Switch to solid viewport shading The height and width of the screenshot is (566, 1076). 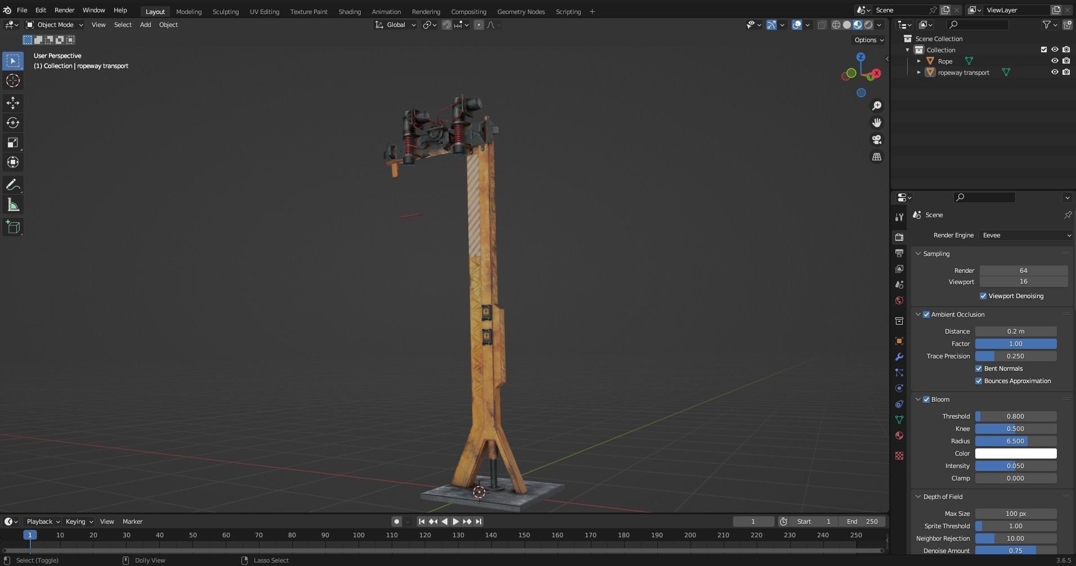click(847, 25)
